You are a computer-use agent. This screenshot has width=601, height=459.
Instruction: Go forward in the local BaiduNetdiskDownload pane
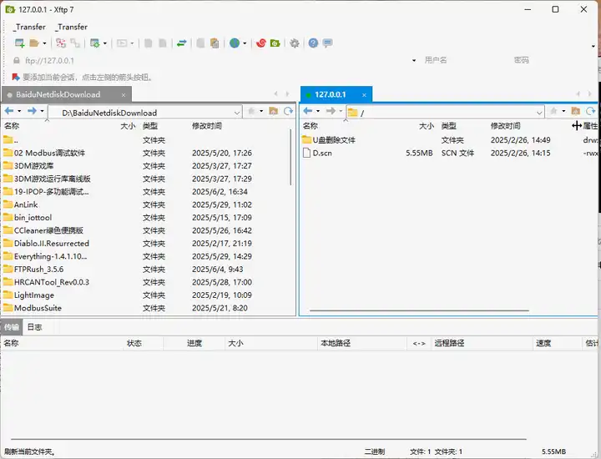[33, 111]
